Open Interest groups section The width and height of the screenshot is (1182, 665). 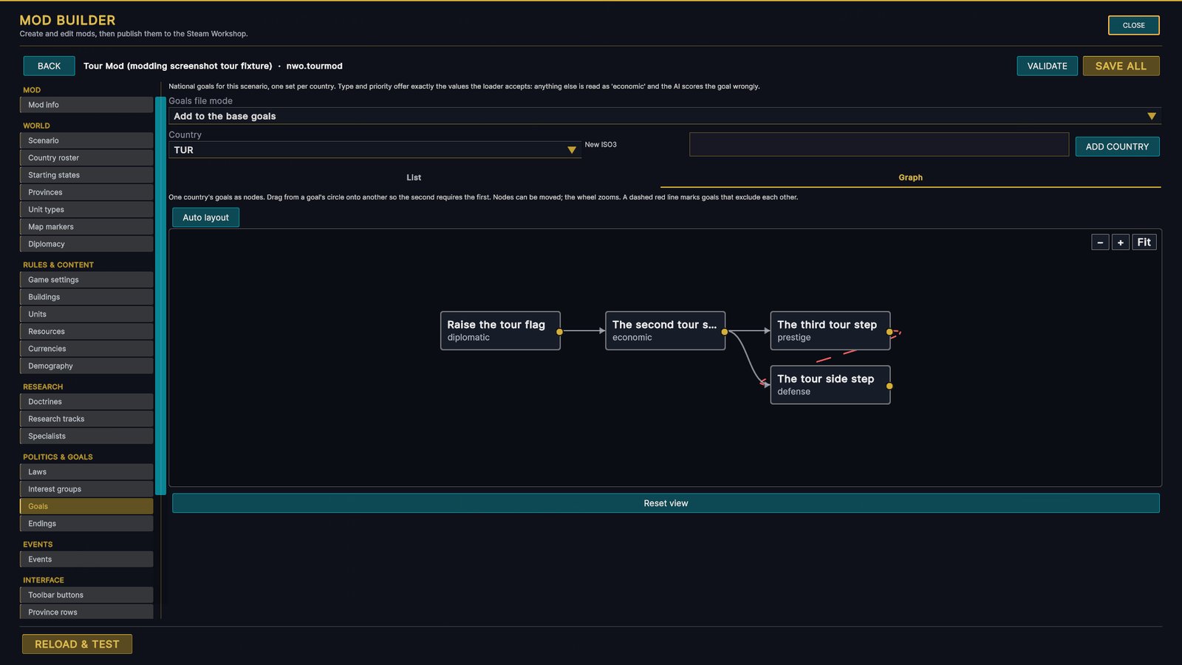click(x=86, y=489)
